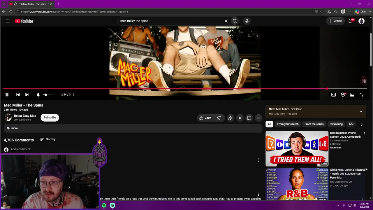Open YouTube notifications bell
Screen dimensions: 373x210
click(x=351, y=21)
